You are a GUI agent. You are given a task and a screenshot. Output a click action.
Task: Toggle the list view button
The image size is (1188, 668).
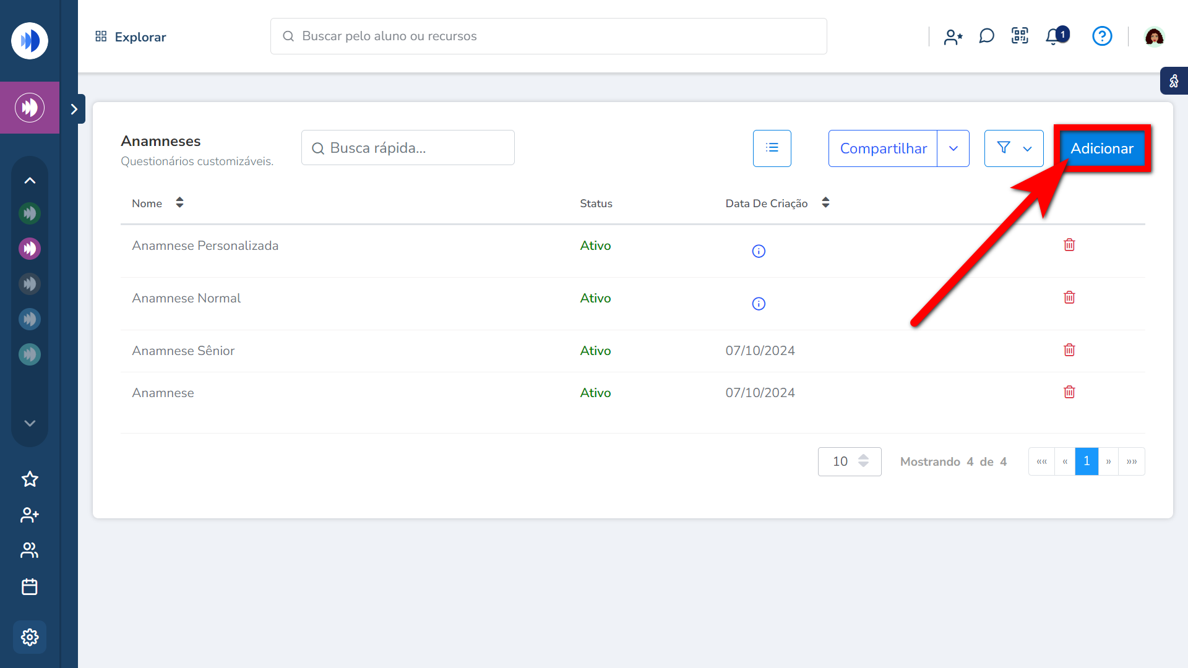pos(772,148)
